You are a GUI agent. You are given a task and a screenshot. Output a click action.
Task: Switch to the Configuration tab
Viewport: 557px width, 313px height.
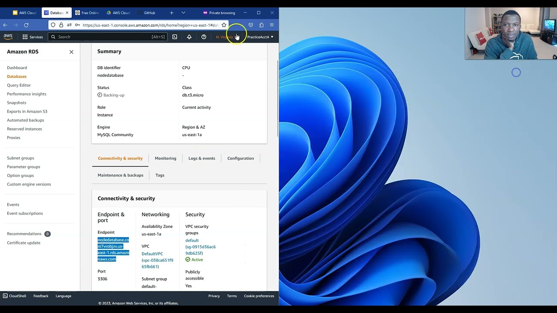click(240, 158)
